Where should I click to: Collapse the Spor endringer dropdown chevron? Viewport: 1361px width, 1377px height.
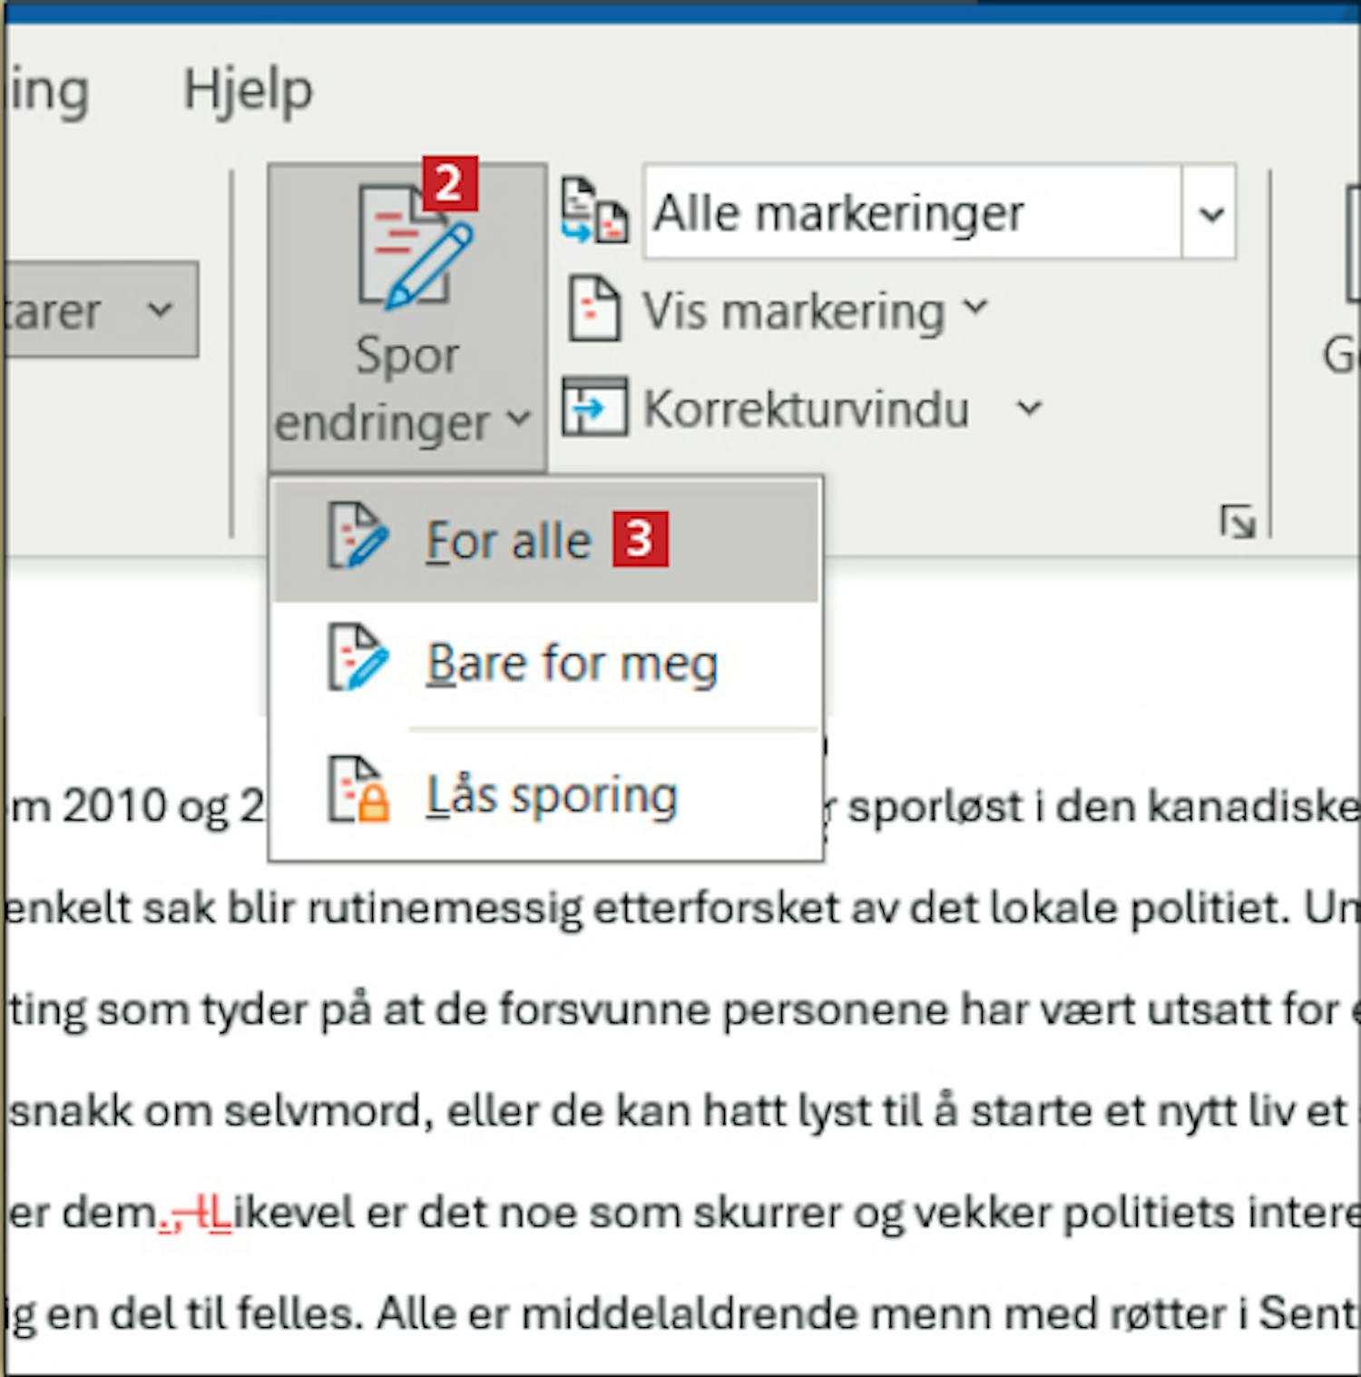pyautogui.click(x=518, y=419)
